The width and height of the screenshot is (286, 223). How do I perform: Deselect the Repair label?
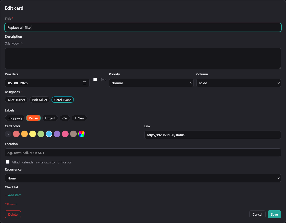(x=33, y=118)
